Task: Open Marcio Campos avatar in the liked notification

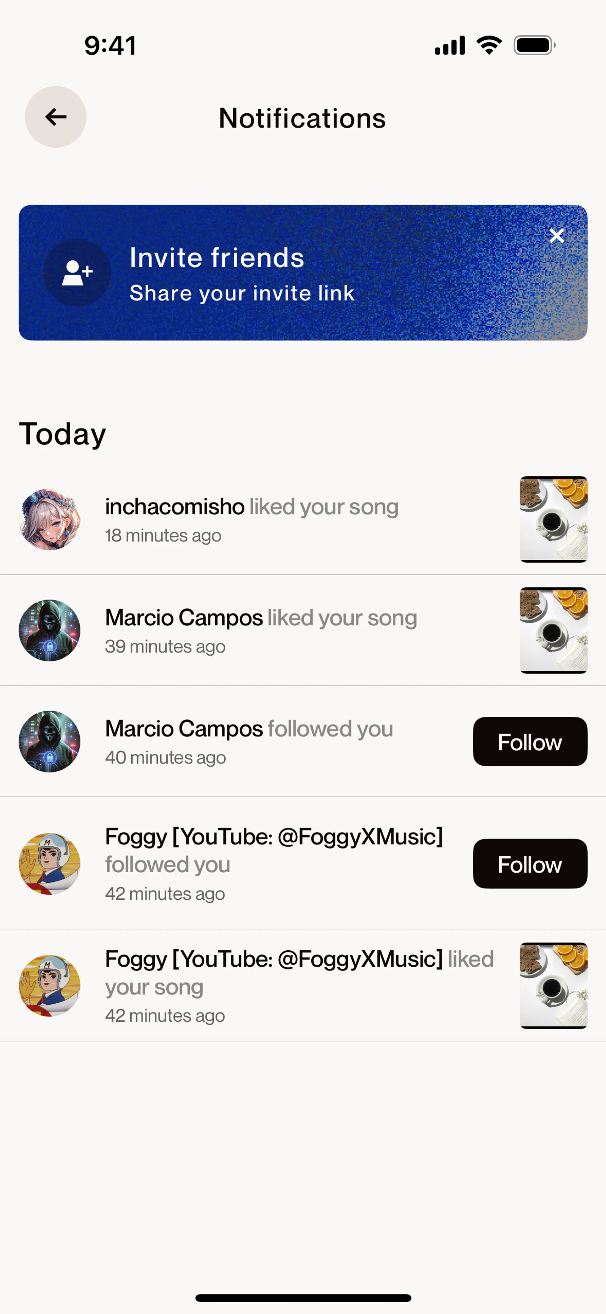Action: pyautogui.click(x=50, y=630)
